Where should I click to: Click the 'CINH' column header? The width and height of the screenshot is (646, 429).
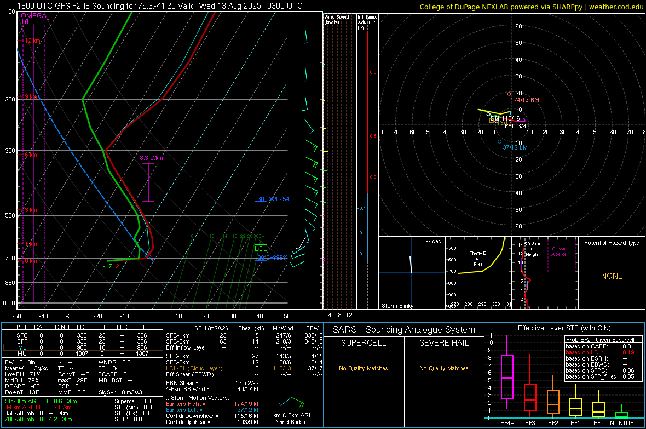(x=62, y=327)
